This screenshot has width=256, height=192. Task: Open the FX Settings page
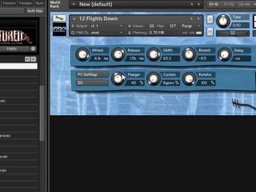tap(92, 75)
